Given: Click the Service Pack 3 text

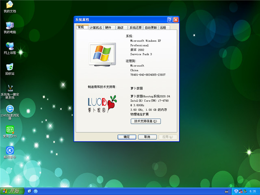Looking at the screenshot, I should [141, 54].
